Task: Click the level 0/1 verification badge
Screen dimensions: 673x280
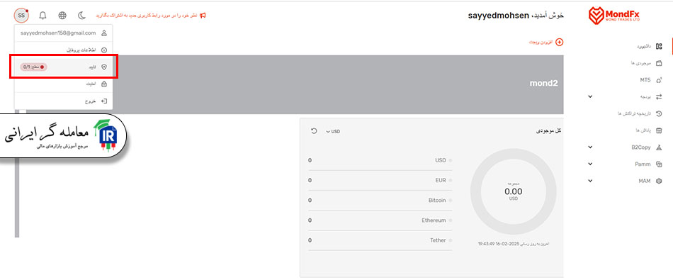Action: click(33, 67)
